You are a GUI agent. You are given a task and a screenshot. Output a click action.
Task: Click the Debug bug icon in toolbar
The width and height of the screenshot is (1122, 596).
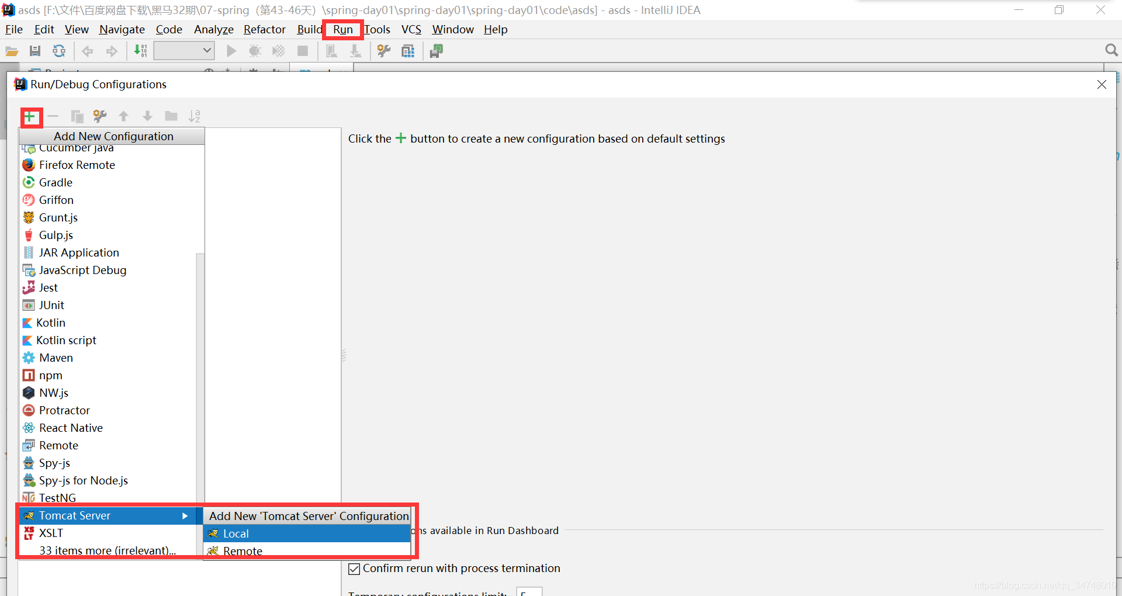255,51
